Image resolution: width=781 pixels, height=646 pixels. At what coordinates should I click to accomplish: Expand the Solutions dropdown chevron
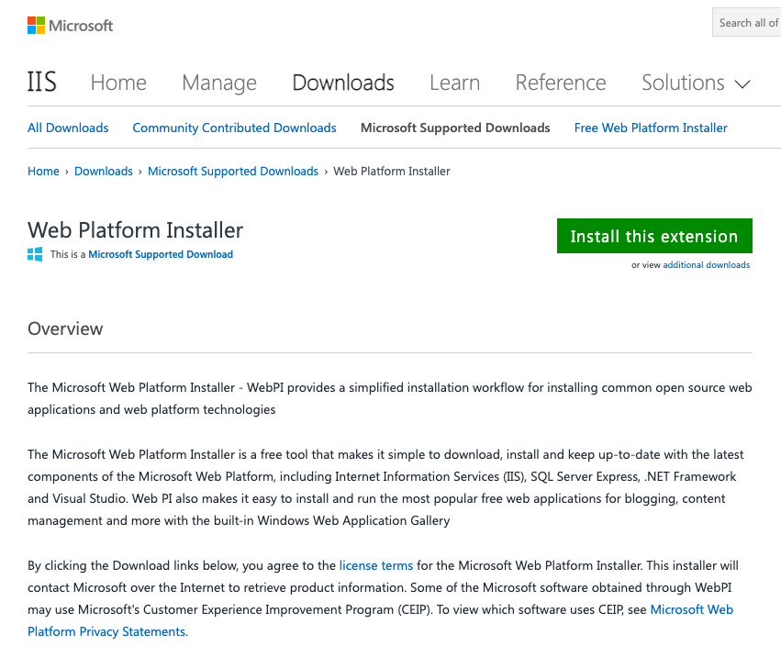(742, 84)
